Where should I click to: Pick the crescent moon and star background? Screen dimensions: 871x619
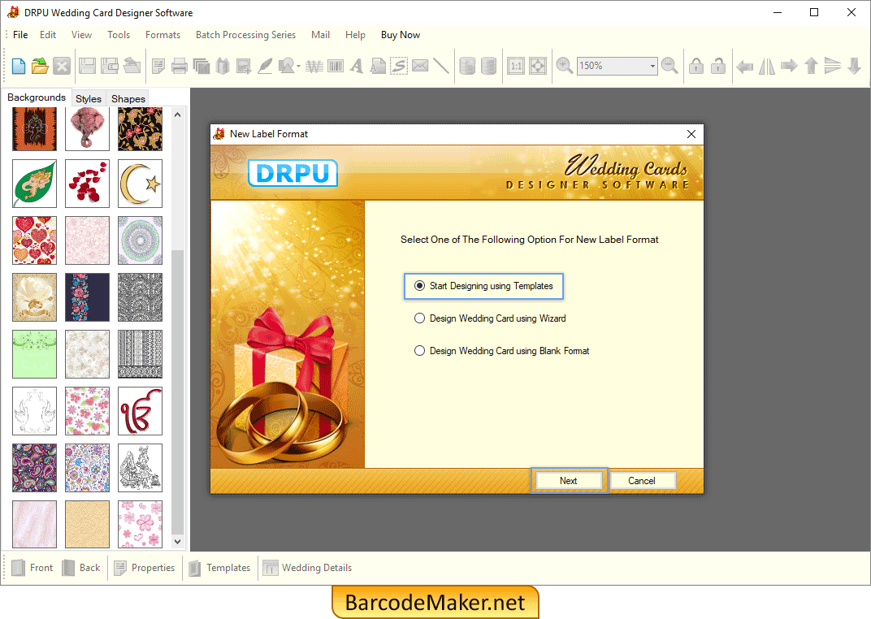pyautogui.click(x=140, y=184)
